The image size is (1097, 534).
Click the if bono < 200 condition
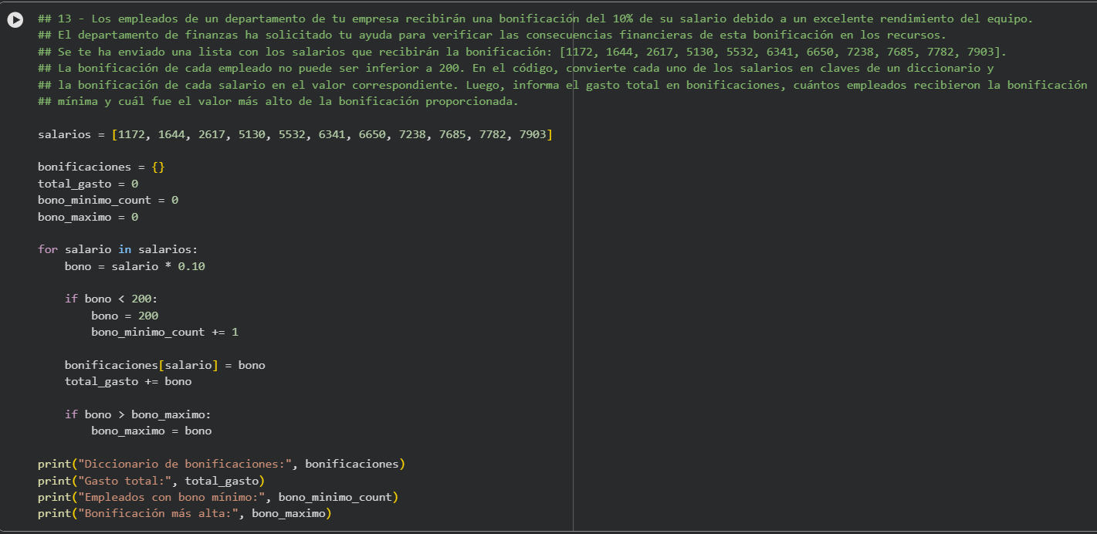pos(111,299)
